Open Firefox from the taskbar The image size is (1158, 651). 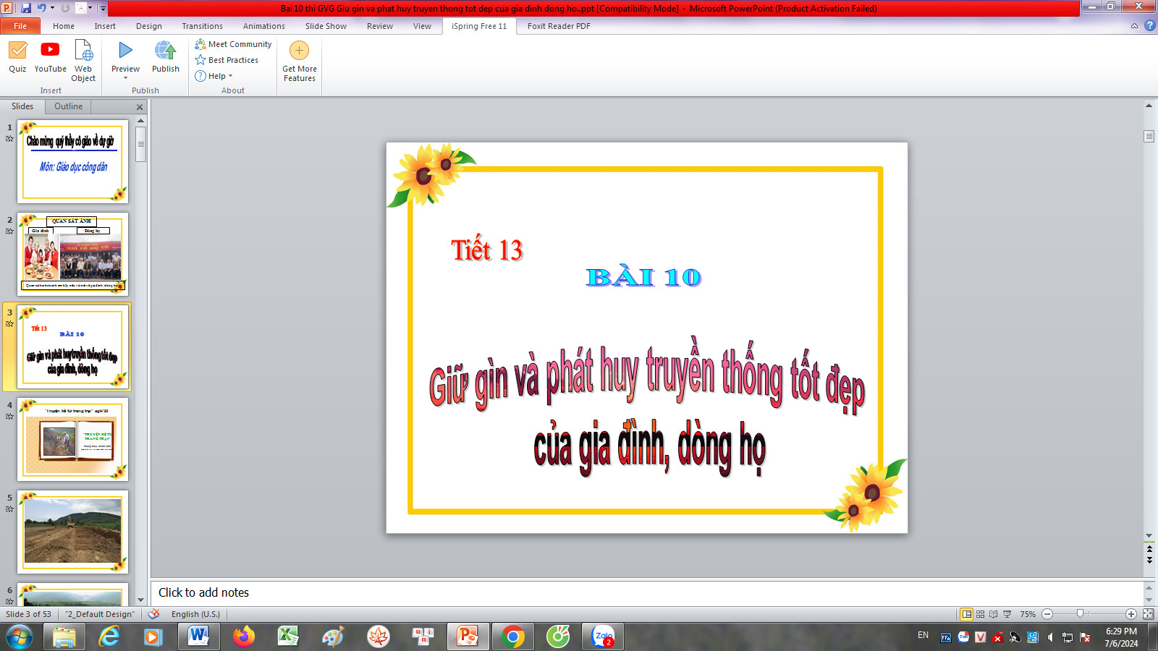pyautogui.click(x=243, y=637)
